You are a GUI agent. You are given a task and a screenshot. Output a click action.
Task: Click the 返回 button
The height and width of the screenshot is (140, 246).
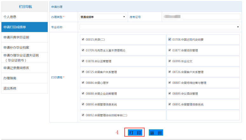(x=156, y=133)
